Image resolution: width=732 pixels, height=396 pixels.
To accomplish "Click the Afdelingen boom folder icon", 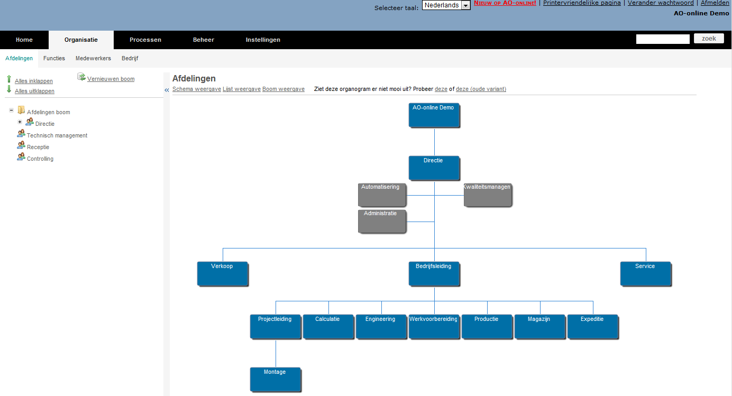I will pyautogui.click(x=21, y=110).
